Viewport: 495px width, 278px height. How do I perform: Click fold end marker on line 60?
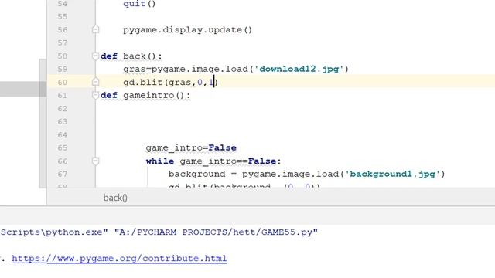tap(95, 82)
